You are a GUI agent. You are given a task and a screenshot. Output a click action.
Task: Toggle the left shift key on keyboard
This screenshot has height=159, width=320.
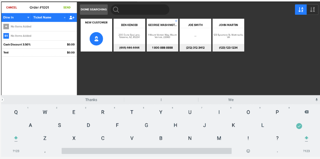click(x=16, y=138)
